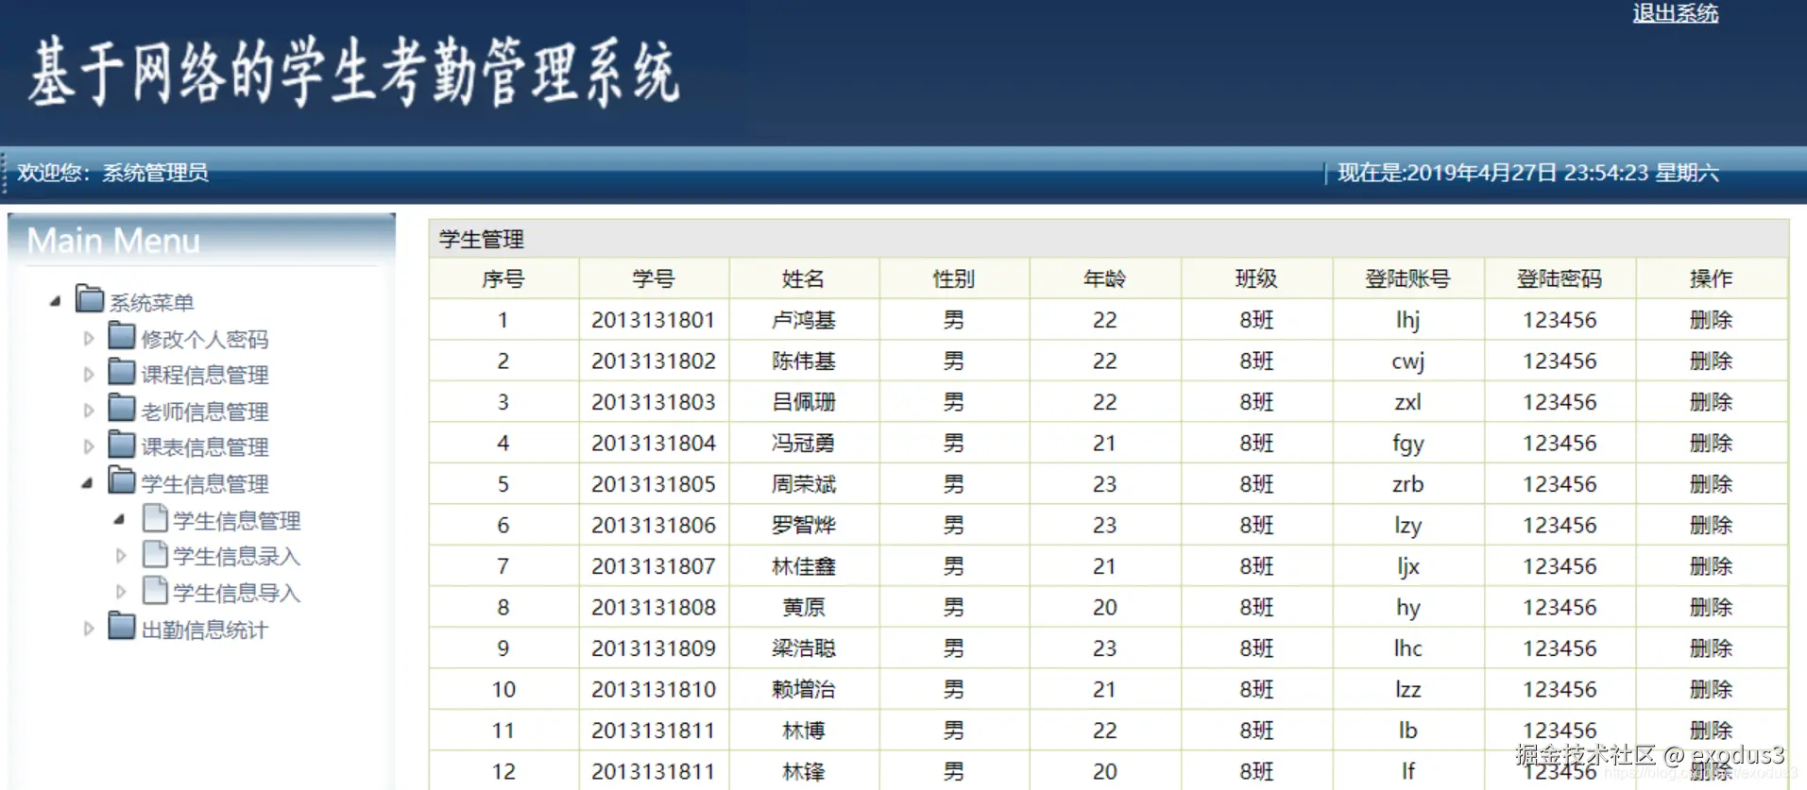Click the 学生信息管理 folder icon

click(122, 480)
